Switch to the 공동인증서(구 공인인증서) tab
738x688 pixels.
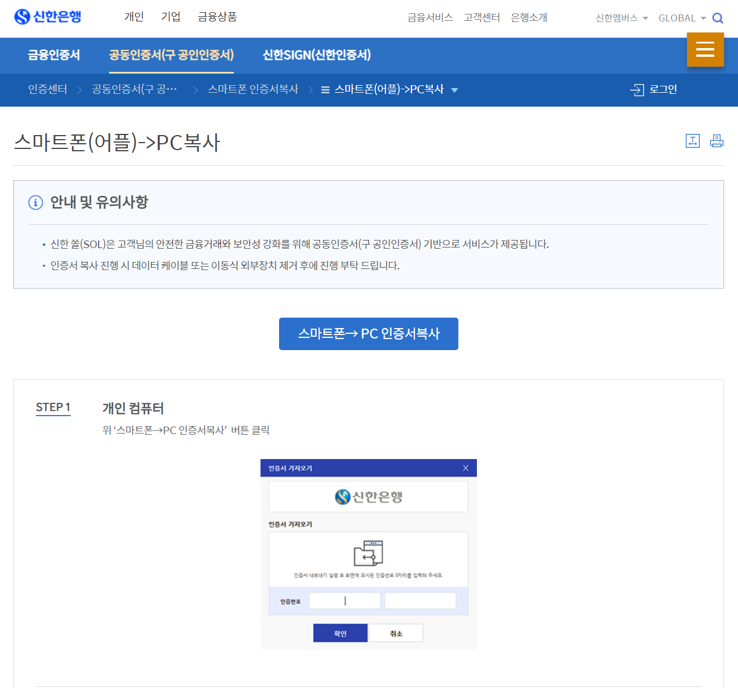pyautogui.click(x=171, y=55)
